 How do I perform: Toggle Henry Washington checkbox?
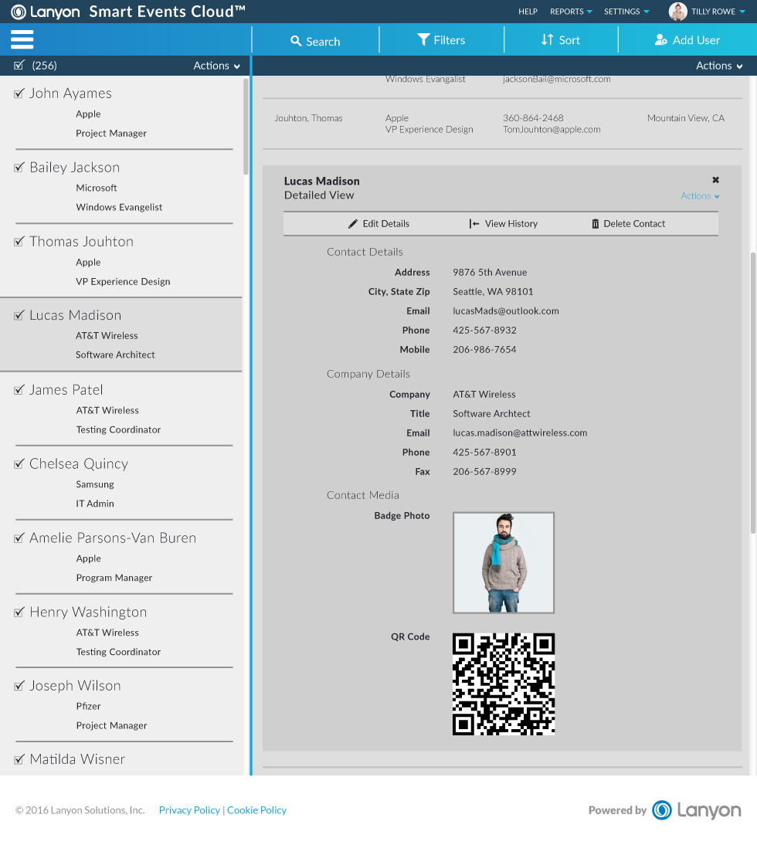[x=19, y=612]
